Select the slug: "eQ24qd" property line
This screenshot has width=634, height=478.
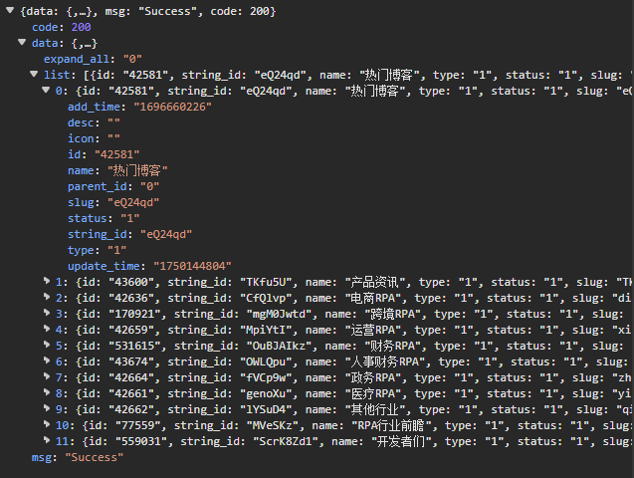click(113, 202)
